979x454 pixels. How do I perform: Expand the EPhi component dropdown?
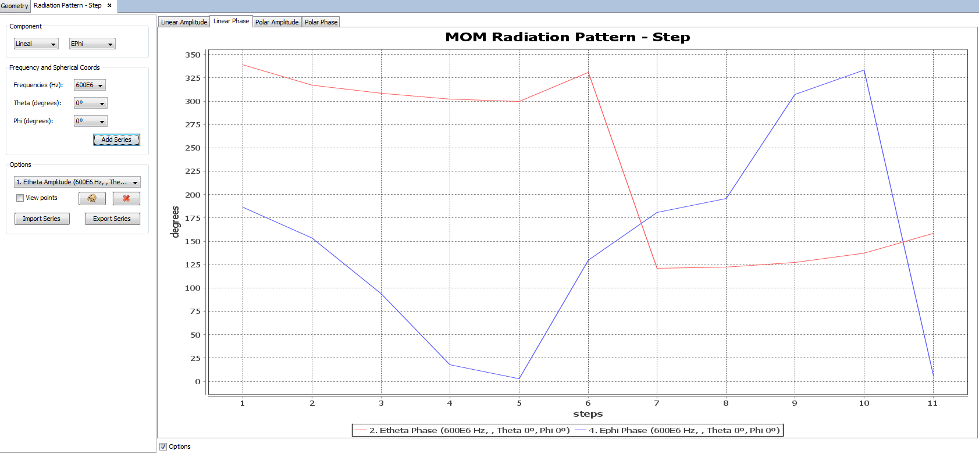click(92, 44)
